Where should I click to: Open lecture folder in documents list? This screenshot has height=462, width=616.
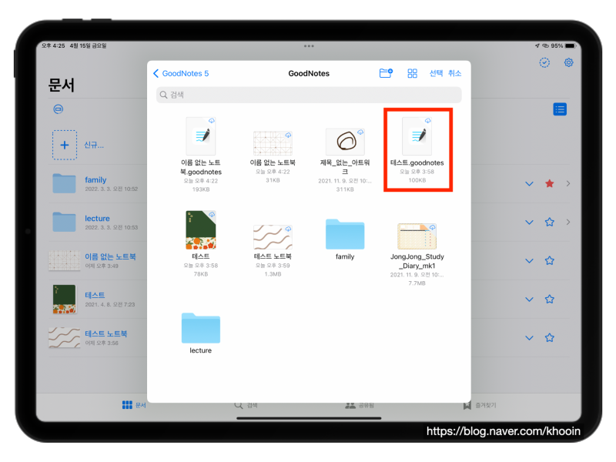[95, 222]
